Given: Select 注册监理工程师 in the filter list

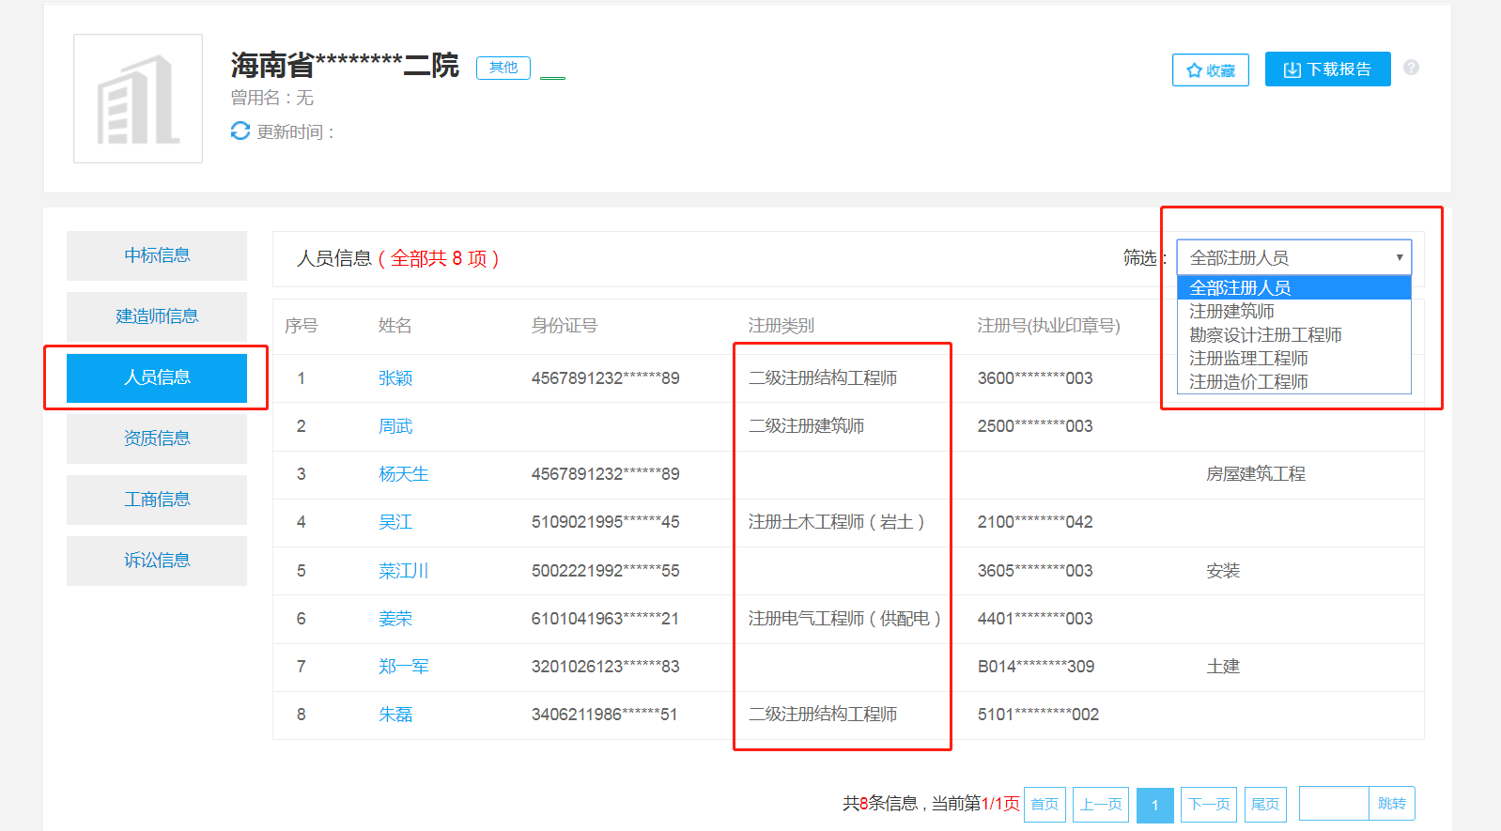Looking at the screenshot, I should tap(1248, 358).
